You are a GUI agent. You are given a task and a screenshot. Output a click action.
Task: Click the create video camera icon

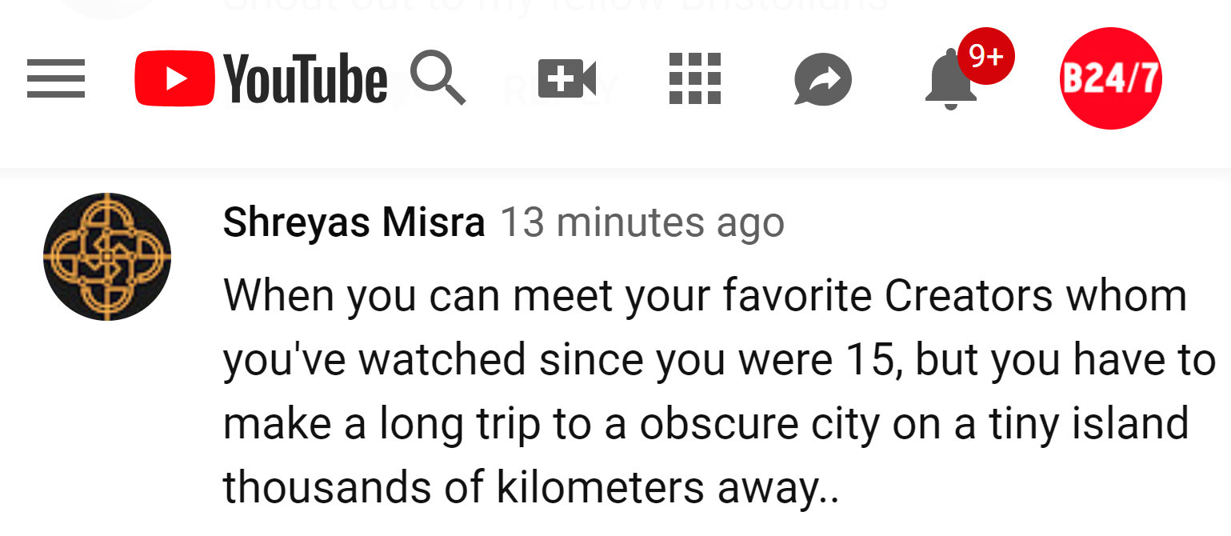tap(567, 78)
